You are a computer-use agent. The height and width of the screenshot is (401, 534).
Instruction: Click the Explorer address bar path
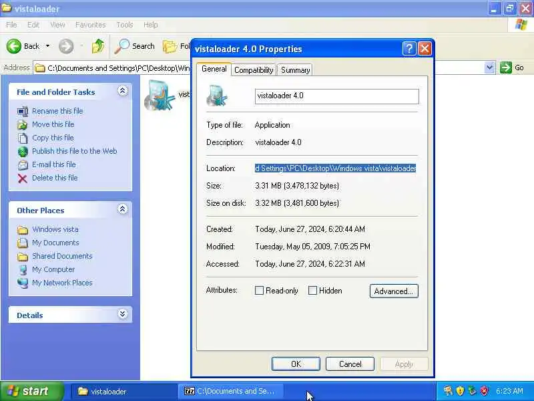click(x=119, y=68)
